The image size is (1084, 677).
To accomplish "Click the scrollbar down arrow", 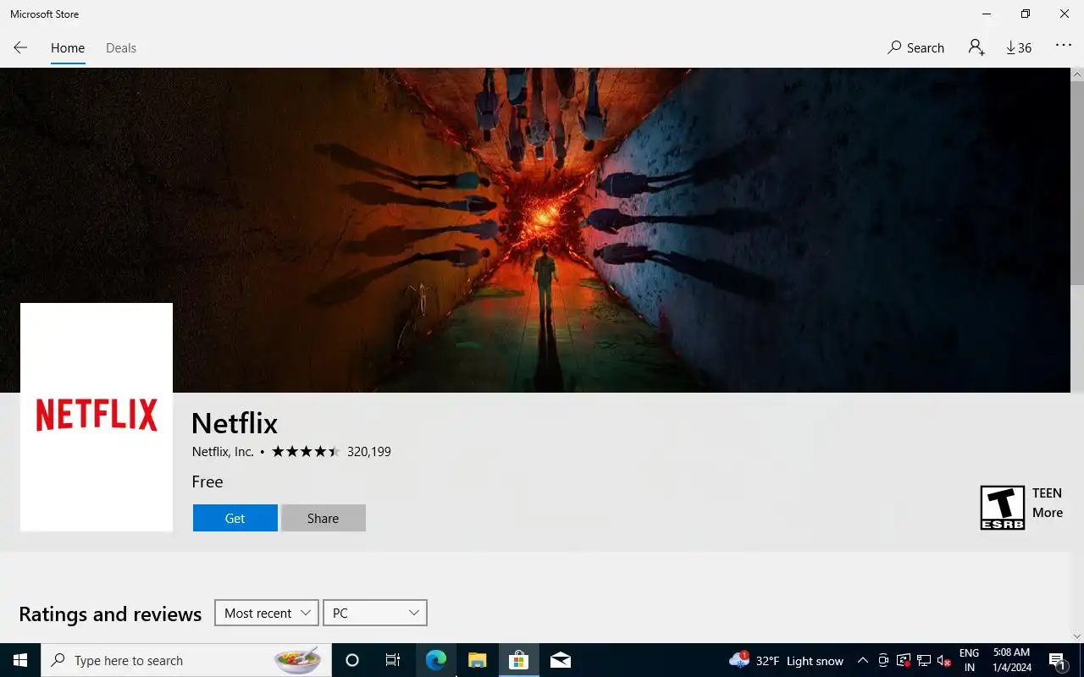I will (x=1077, y=636).
